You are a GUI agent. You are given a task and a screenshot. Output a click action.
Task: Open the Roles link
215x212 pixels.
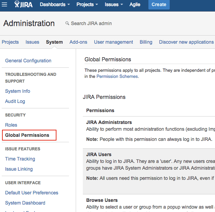[11, 125]
